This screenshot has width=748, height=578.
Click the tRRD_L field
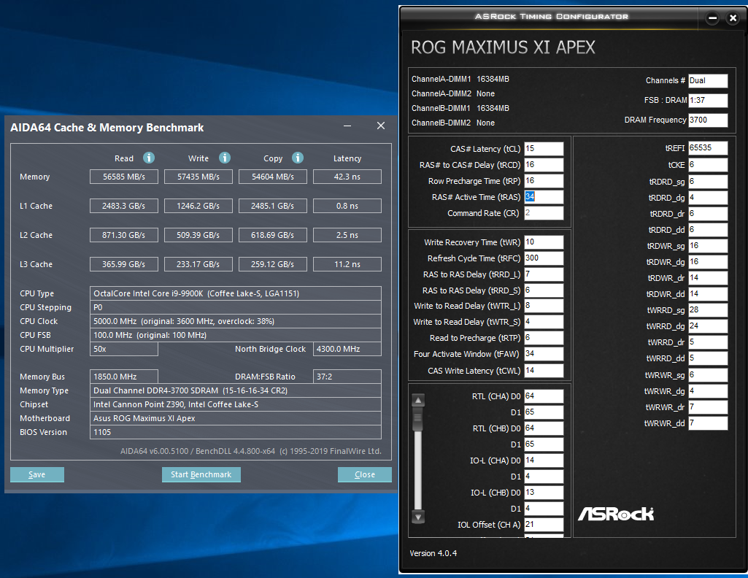coord(544,274)
